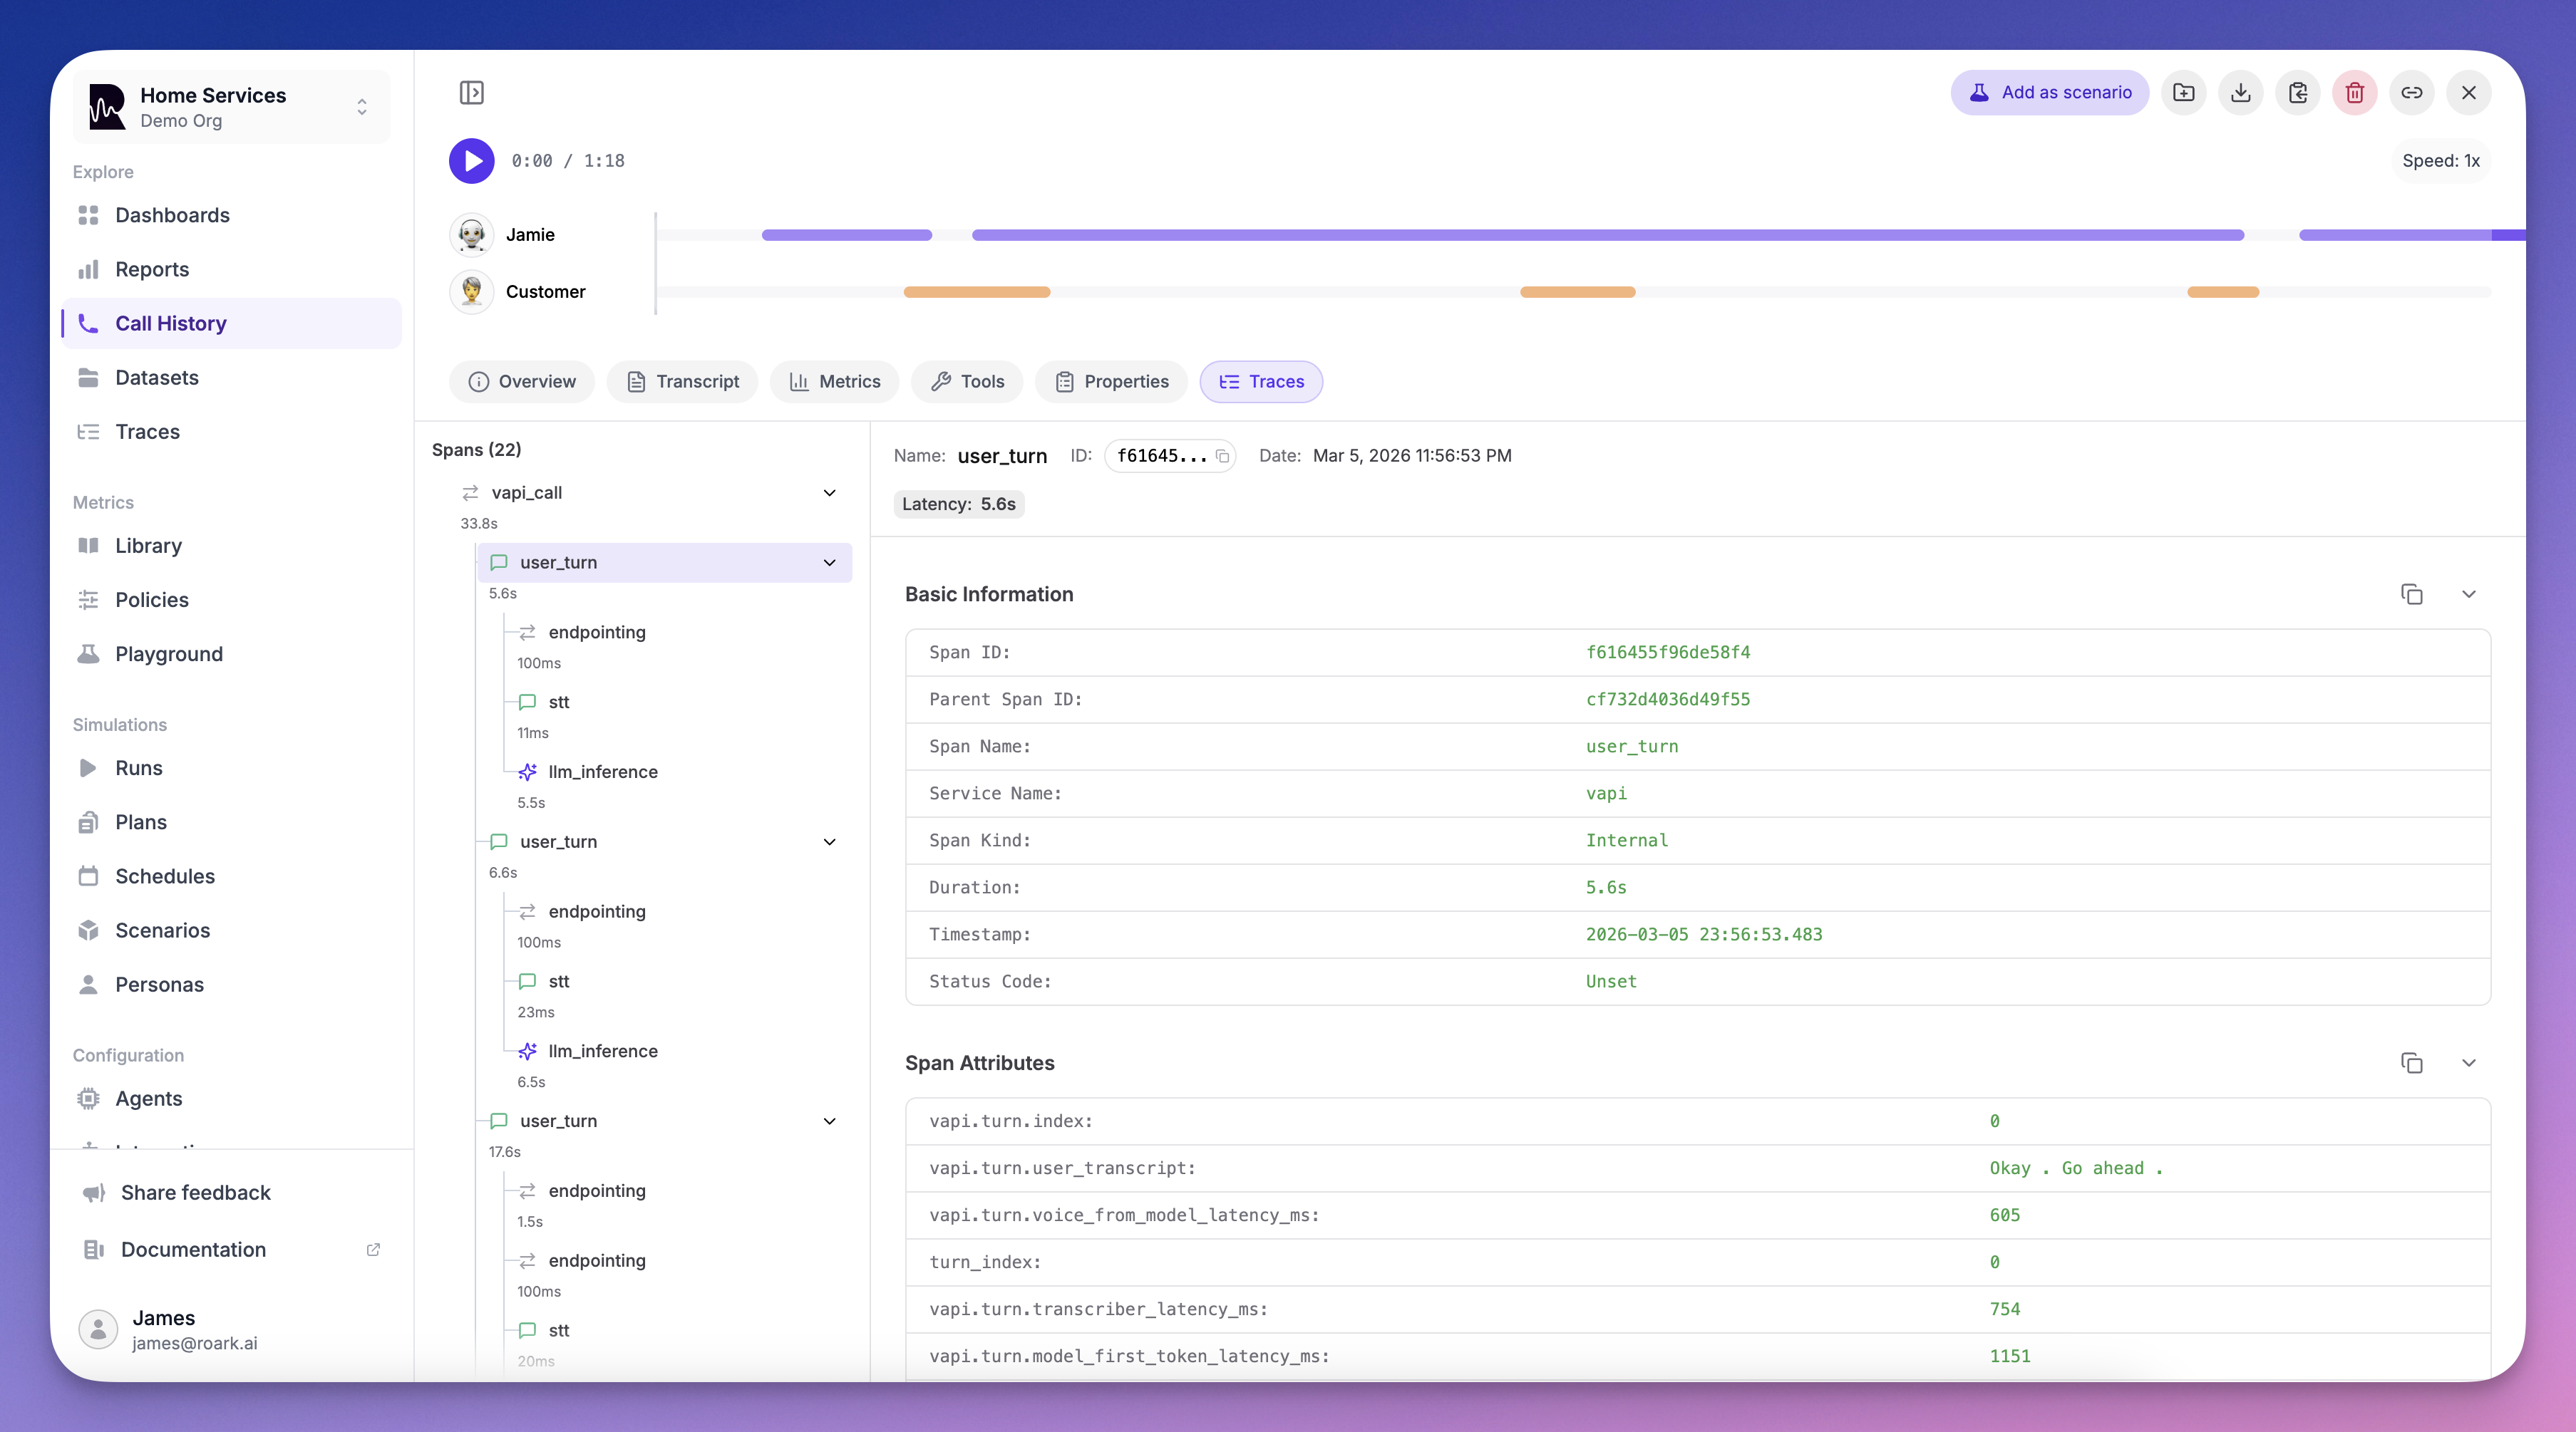The height and width of the screenshot is (1432, 2576).
Task: Open Dashboards in sidebar
Action: (x=232, y=215)
